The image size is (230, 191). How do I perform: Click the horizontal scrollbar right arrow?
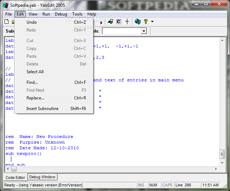coord(216,169)
